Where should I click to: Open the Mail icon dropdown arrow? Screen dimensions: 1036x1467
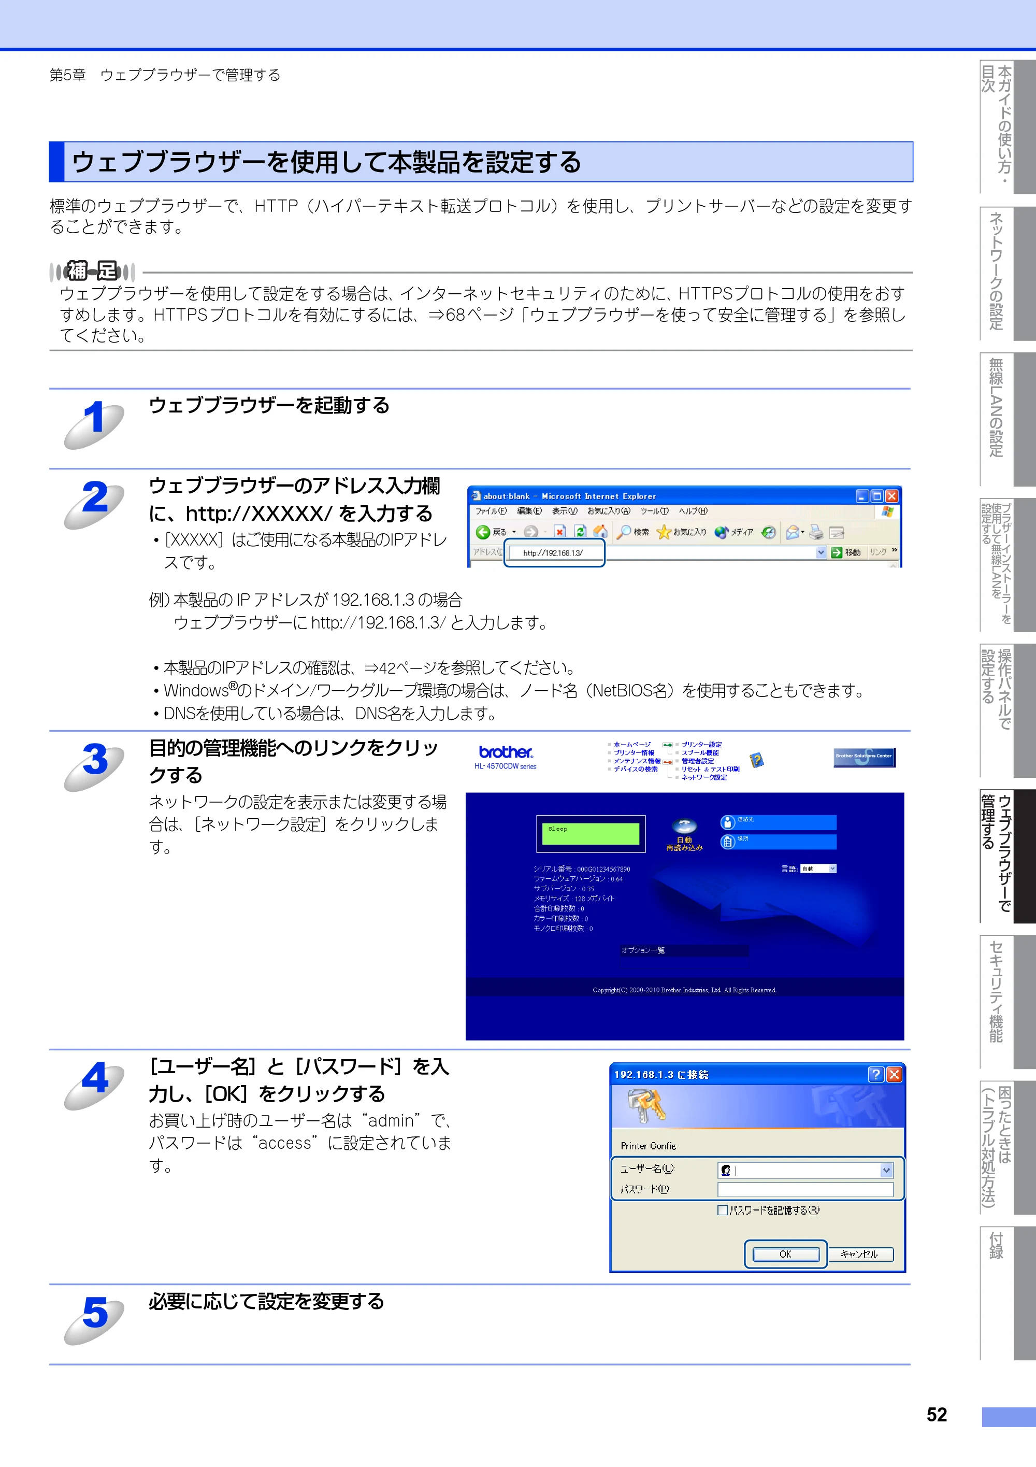tap(803, 532)
